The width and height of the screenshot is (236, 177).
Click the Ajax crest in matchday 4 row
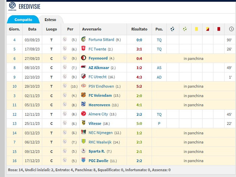(x=65, y=39)
